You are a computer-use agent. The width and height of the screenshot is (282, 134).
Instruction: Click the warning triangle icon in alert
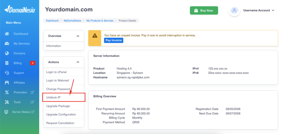[95, 35]
